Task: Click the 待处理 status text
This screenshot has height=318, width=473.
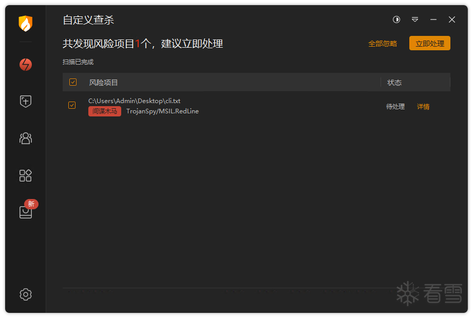Action: tap(395, 107)
